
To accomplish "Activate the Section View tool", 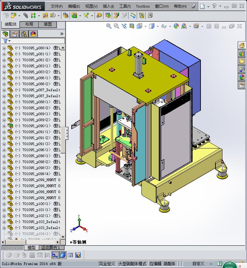I will tap(132, 26).
